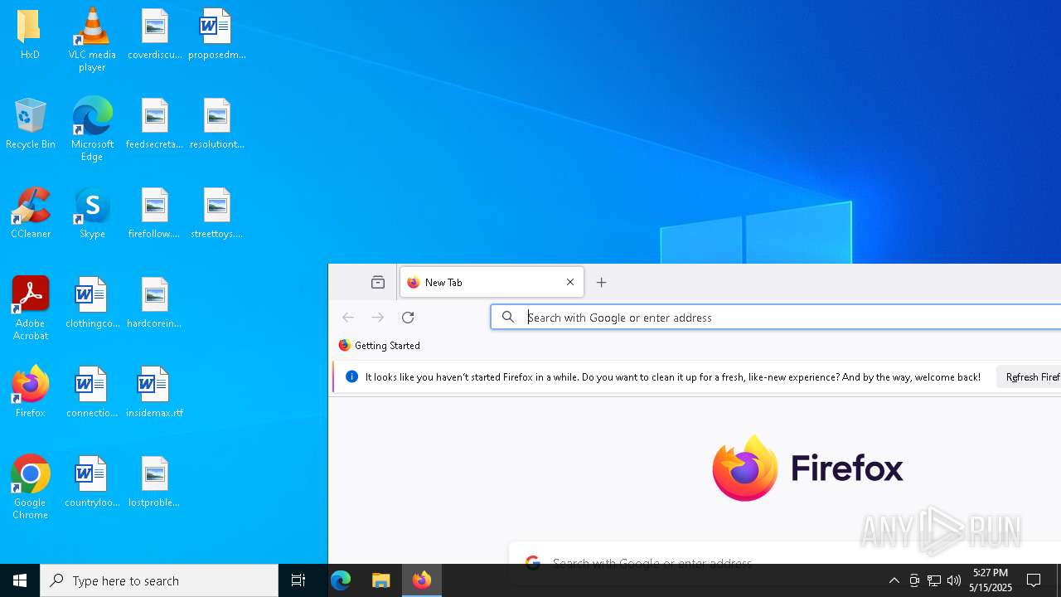The height and width of the screenshot is (597, 1061).
Task: Open the Recycle Bin
Action: [x=30, y=124]
